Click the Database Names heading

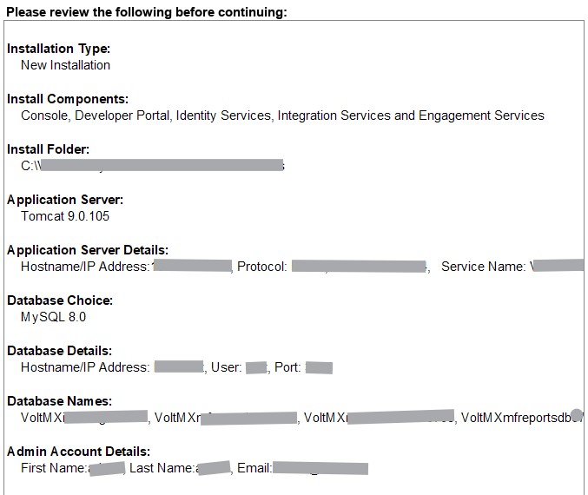[59, 401]
